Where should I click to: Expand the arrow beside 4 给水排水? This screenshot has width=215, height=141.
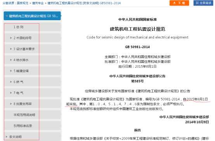(x=11, y=60)
